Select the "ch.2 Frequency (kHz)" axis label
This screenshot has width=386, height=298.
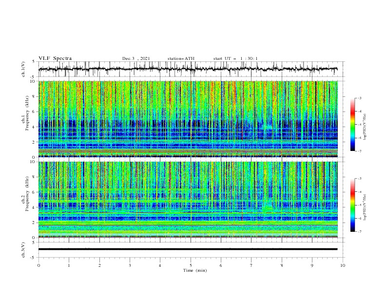tap(25, 194)
